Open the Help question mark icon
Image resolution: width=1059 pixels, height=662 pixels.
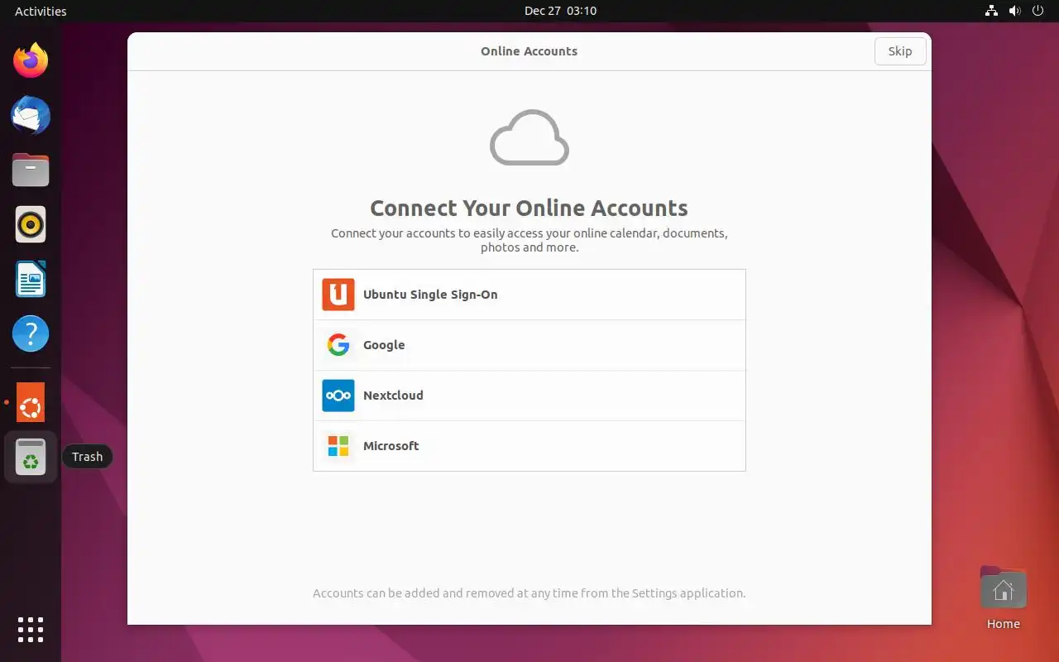(31, 333)
